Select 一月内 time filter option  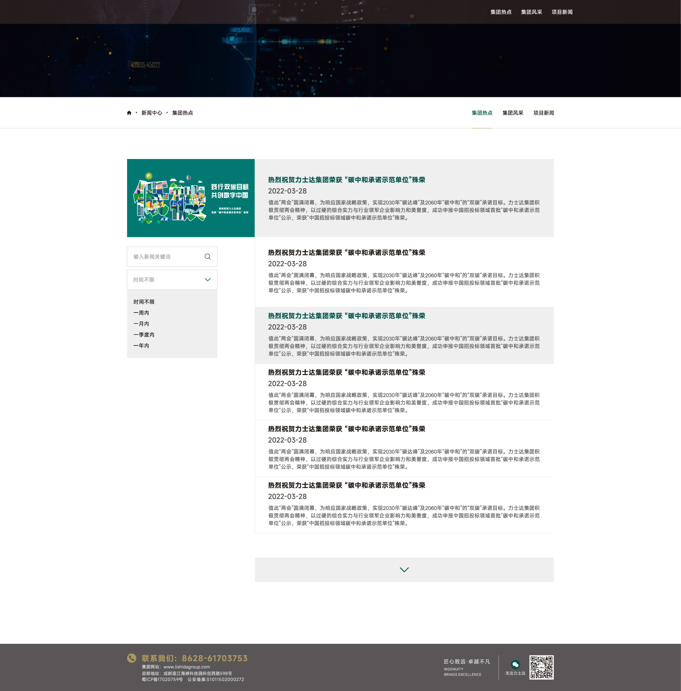[x=141, y=324]
